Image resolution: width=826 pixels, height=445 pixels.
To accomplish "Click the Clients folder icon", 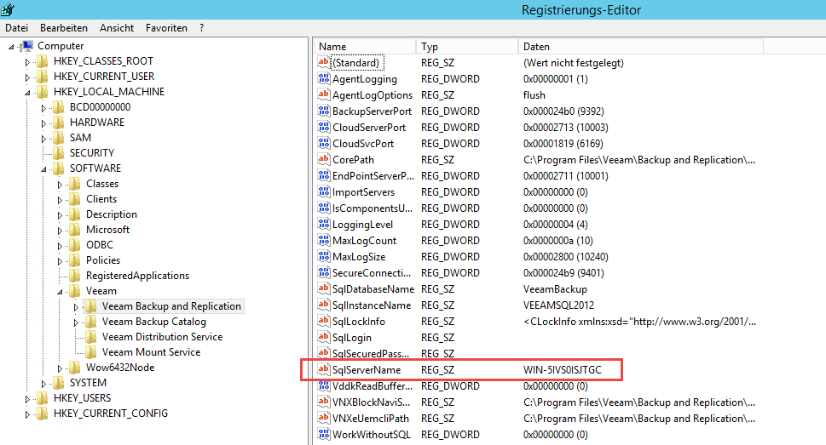I will tap(75, 199).
